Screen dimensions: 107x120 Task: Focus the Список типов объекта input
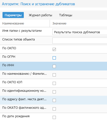point(80,40)
